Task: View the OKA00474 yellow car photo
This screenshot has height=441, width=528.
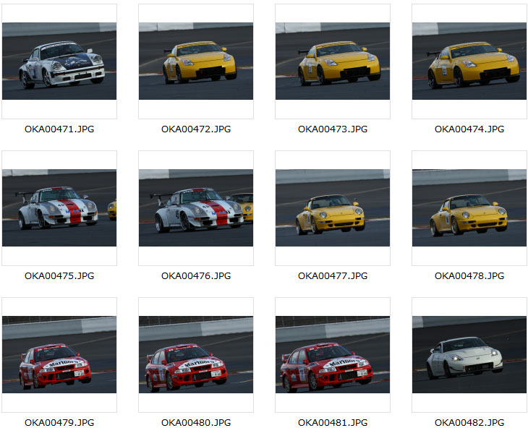Action: (x=469, y=61)
